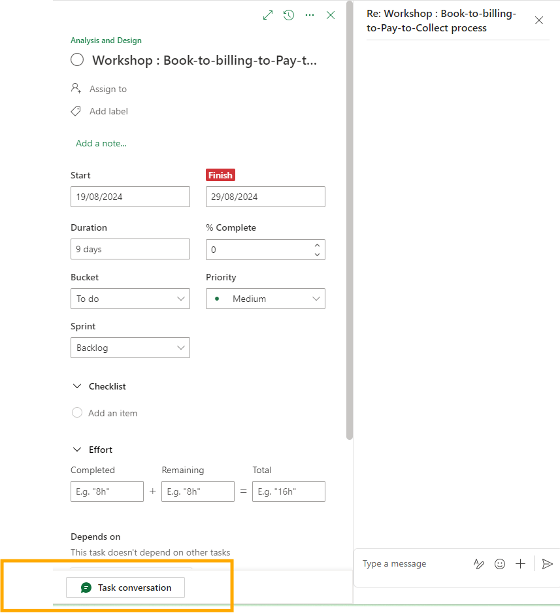Click the Depends on heading
The height and width of the screenshot is (613, 560).
click(x=95, y=537)
